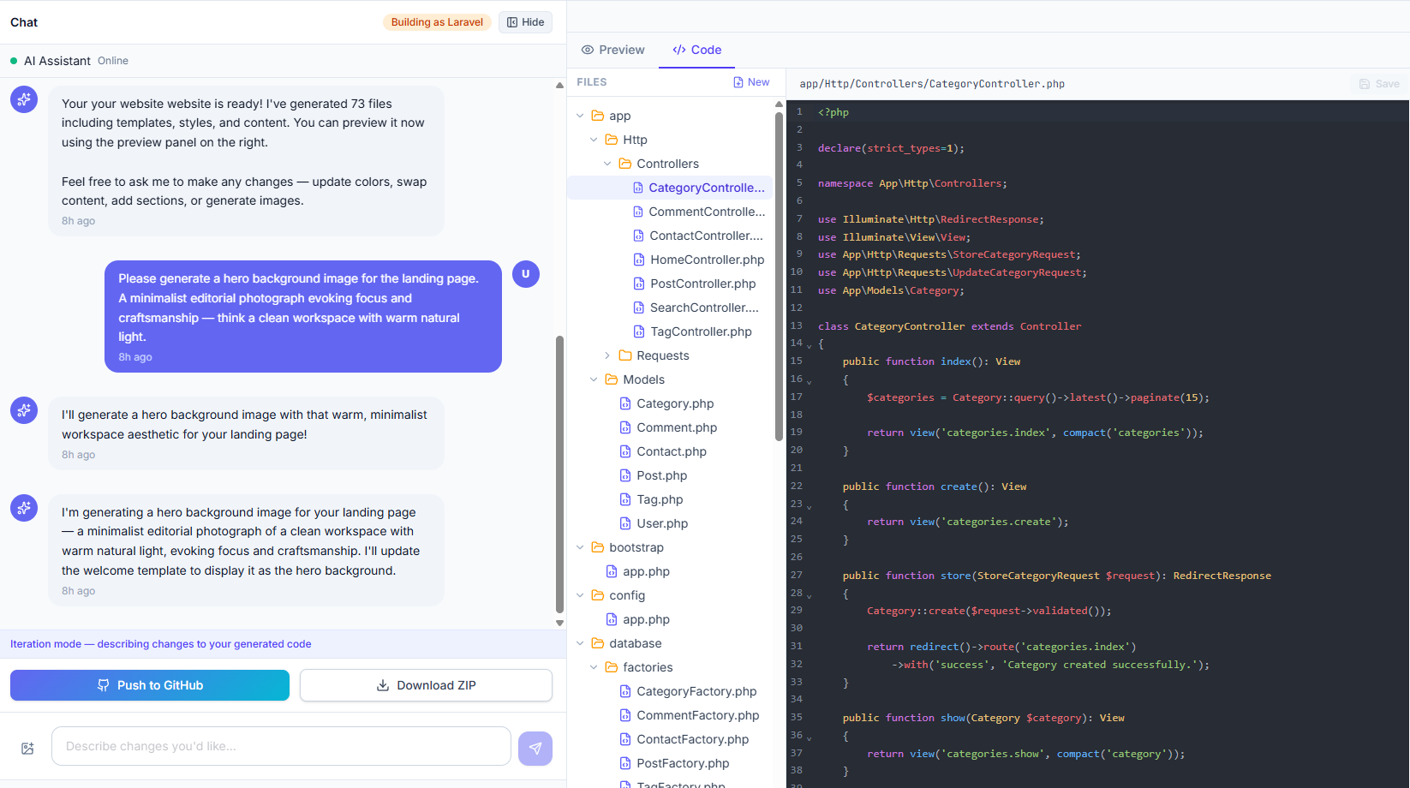This screenshot has height=788, width=1410.
Task: Expand the Requests folder
Action: point(608,355)
